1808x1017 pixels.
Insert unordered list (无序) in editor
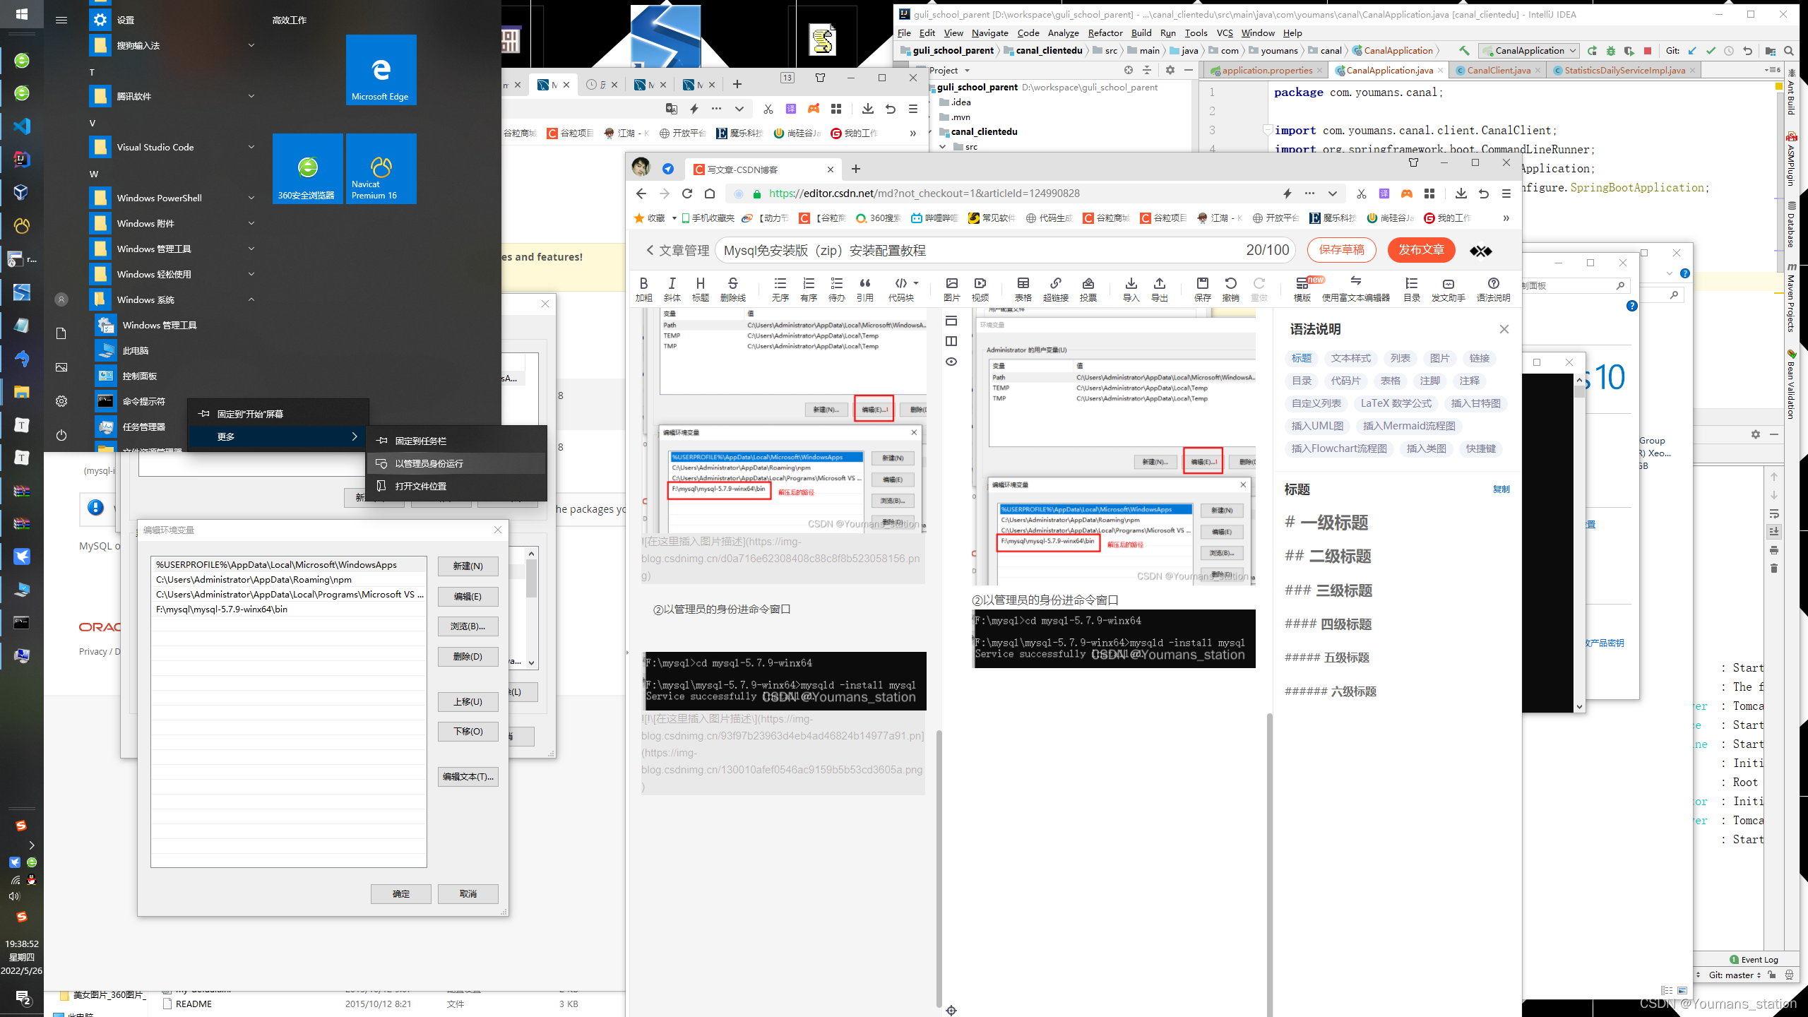(x=780, y=289)
